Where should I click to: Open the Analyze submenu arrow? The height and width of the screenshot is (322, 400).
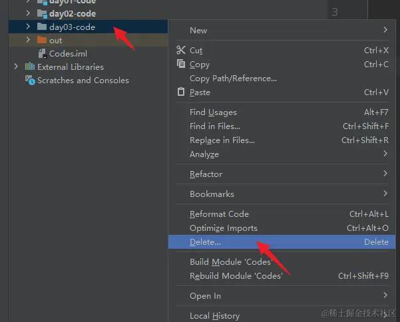[385, 154]
